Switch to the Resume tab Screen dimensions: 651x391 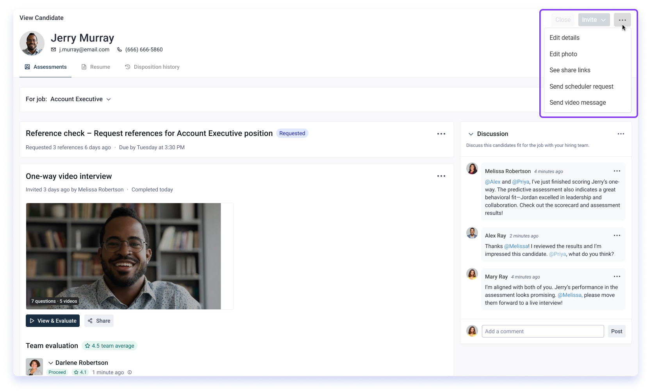tap(96, 67)
